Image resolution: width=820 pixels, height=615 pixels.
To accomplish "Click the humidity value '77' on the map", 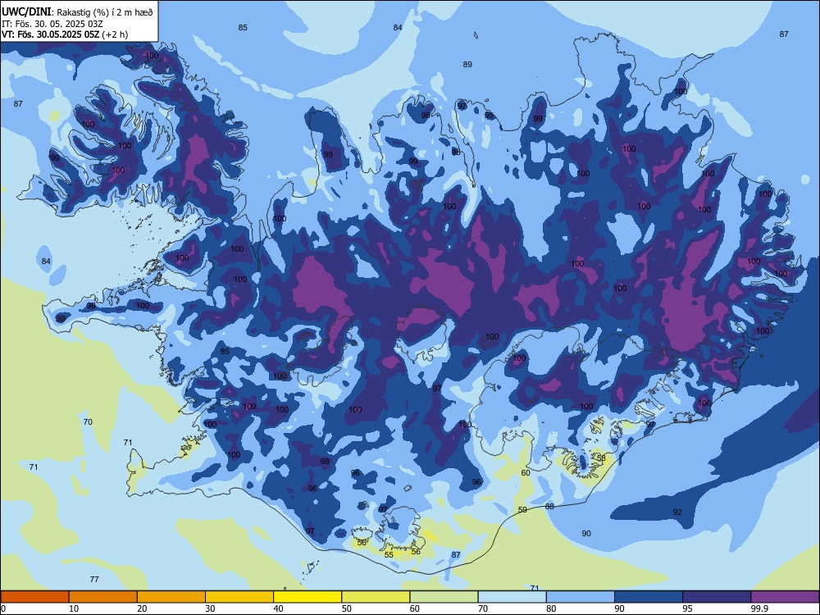I will click(x=94, y=579).
